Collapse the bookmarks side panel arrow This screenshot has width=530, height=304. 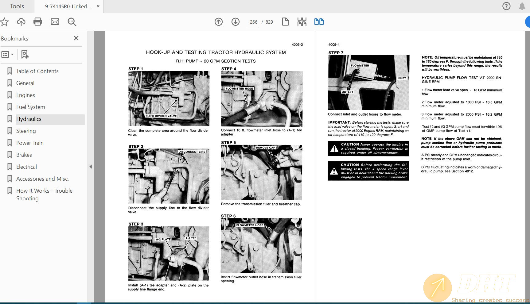point(91,167)
